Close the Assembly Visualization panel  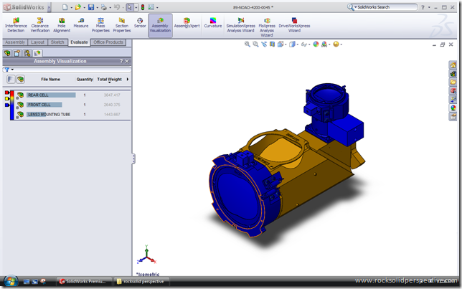click(x=127, y=61)
